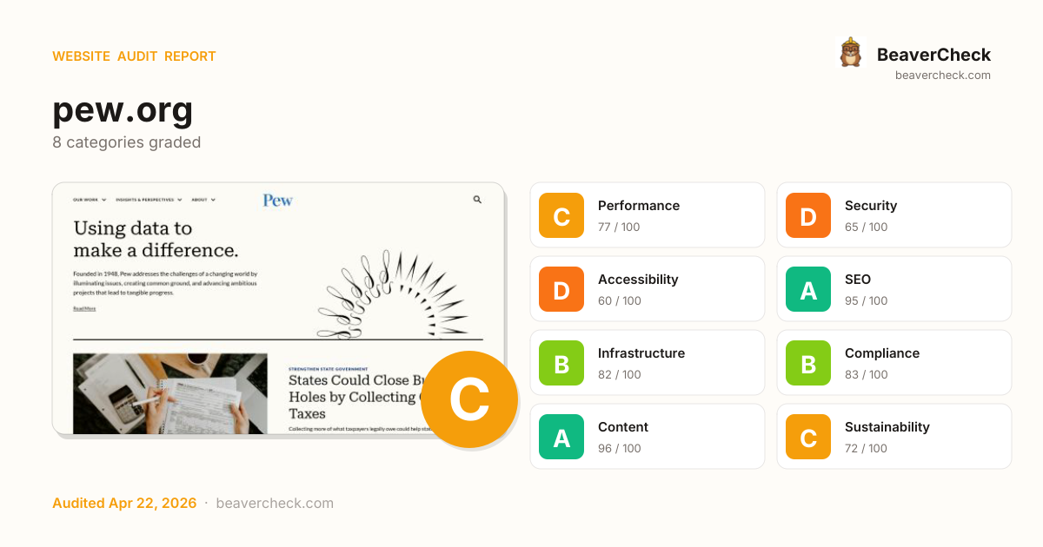Screen dimensions: 1043x547
Task: Click the SEO grade A badge
Action: click(x=808, y=289)
